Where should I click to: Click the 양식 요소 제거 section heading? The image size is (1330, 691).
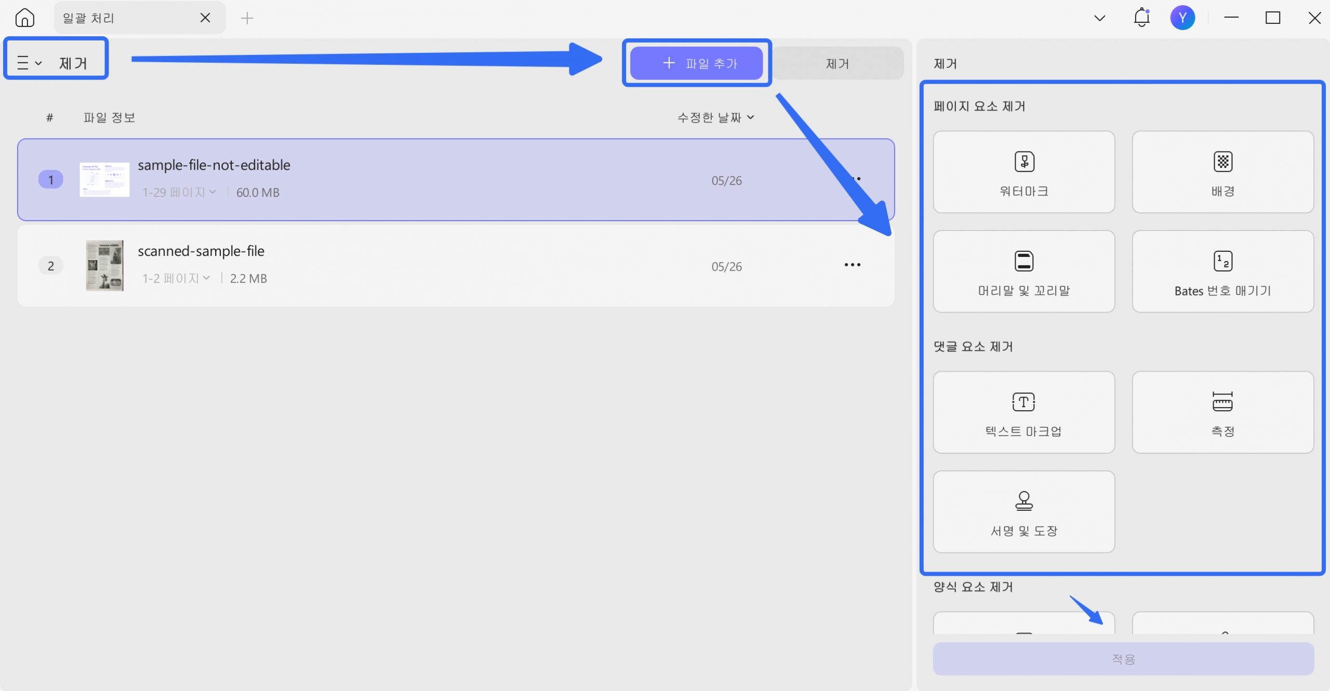973,587
